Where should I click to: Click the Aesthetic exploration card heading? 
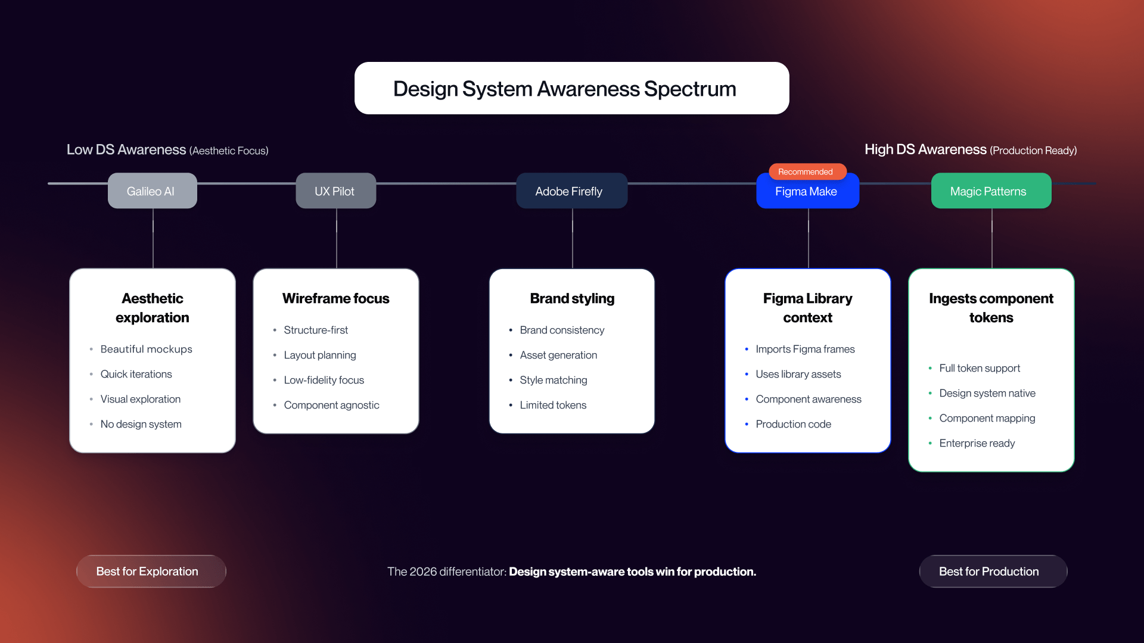pos(152,308)
